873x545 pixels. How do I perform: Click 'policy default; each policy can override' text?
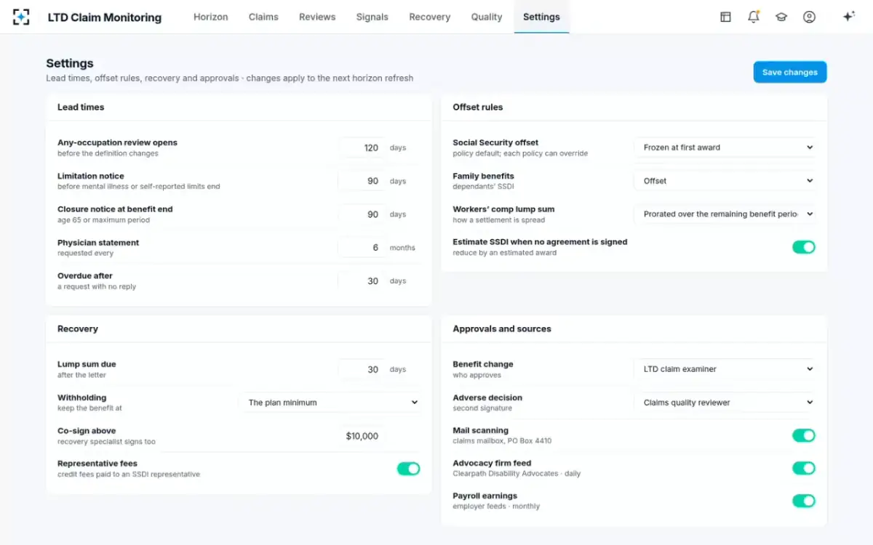(520, 153)
